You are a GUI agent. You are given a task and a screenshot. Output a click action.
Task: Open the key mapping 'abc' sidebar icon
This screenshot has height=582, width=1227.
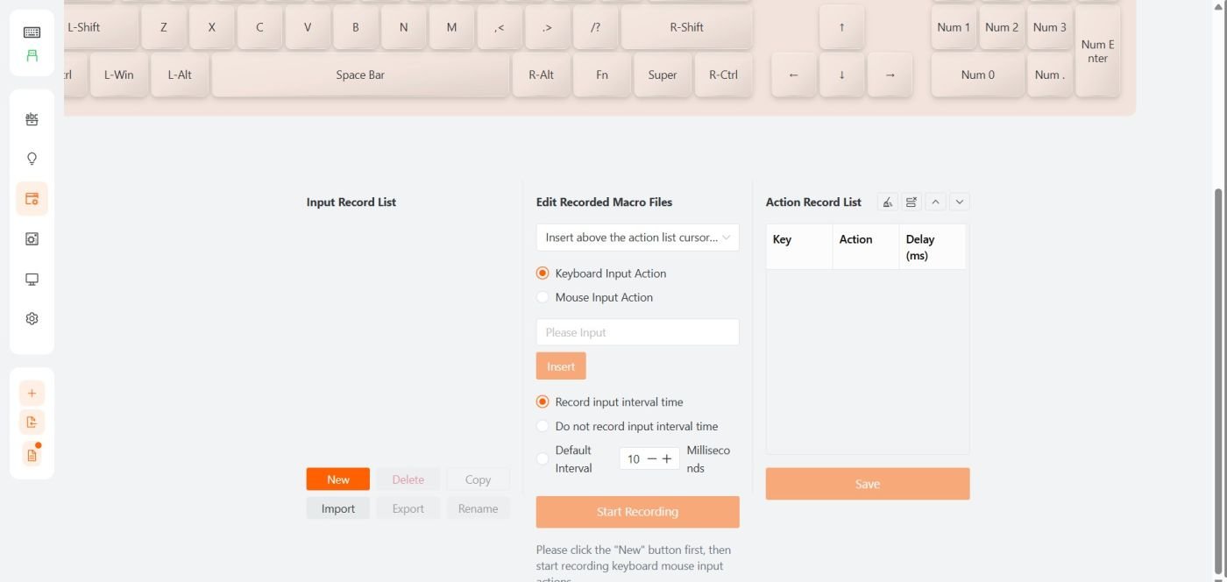tap(32, 119)
